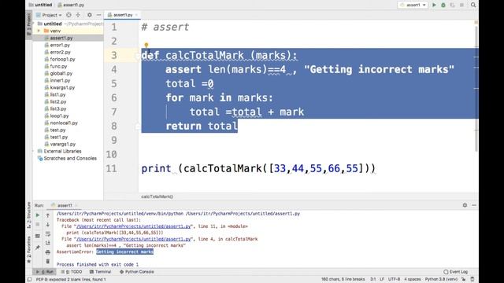504x283 pixels.
Task: Clear console with trash icon
Action: point(48,261)
